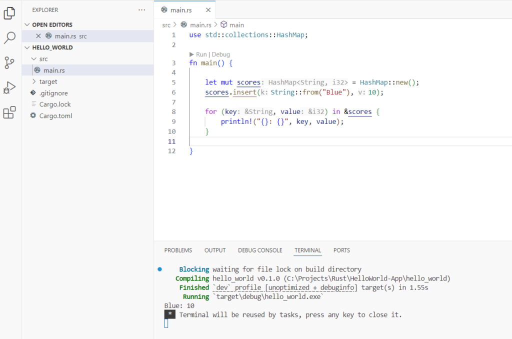Open the Search view icon

pos(9,37)
